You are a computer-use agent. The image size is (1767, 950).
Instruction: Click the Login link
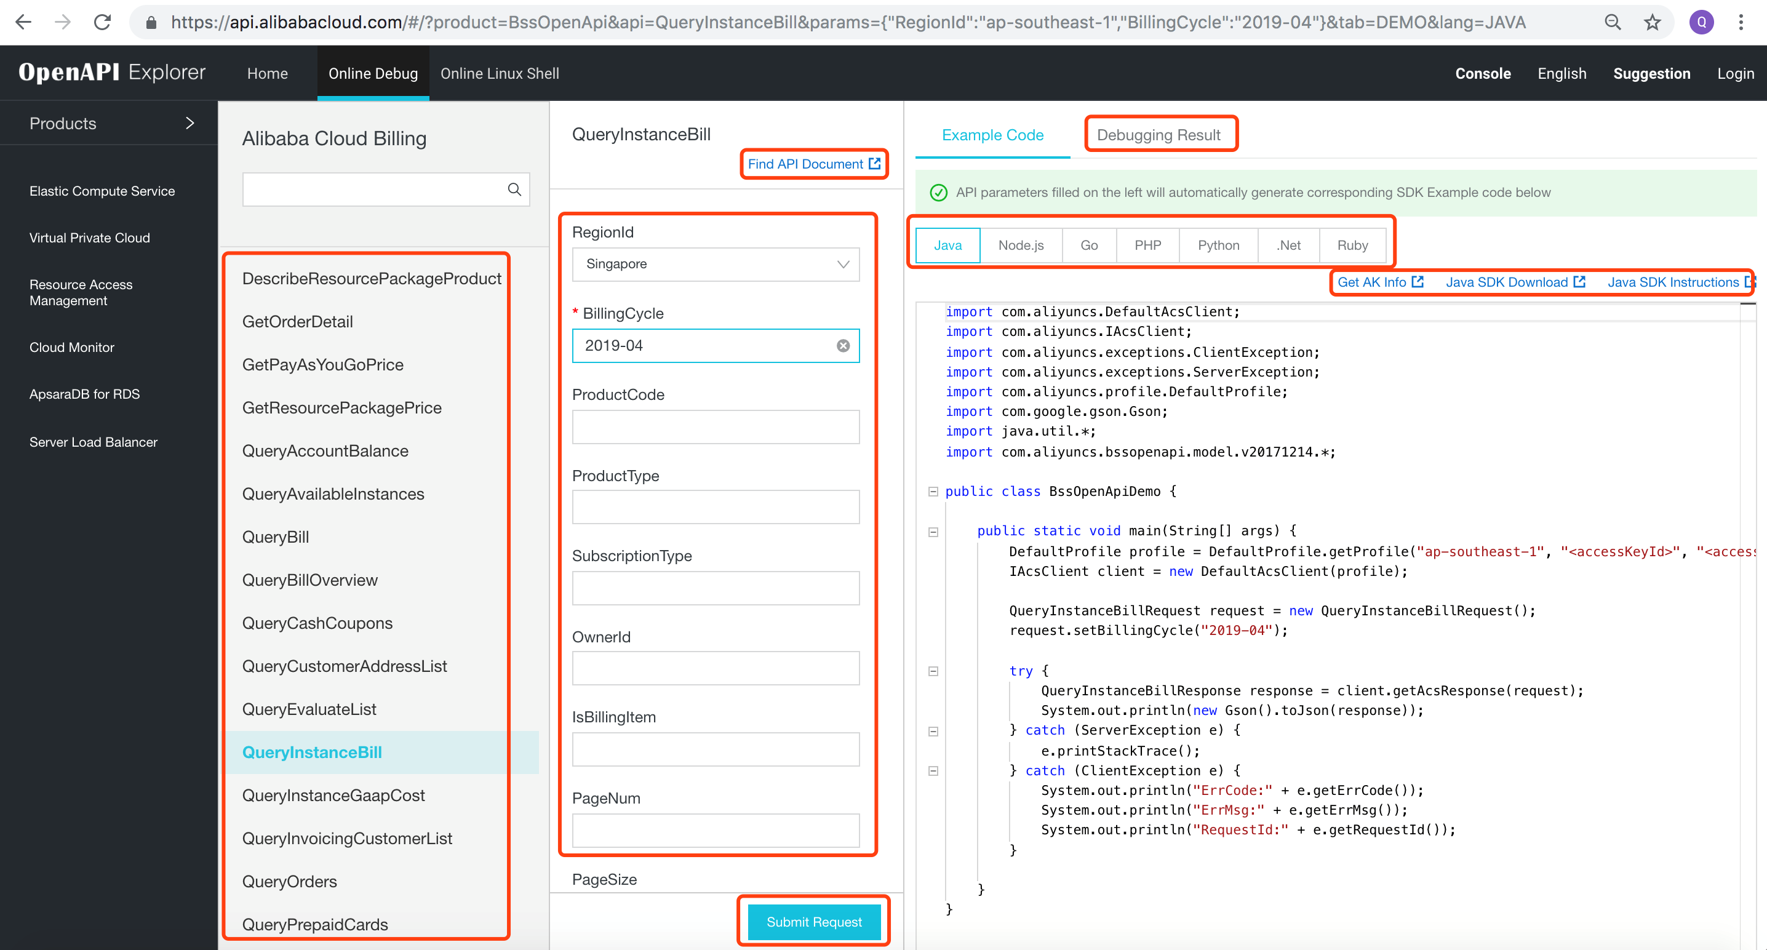1736,73
